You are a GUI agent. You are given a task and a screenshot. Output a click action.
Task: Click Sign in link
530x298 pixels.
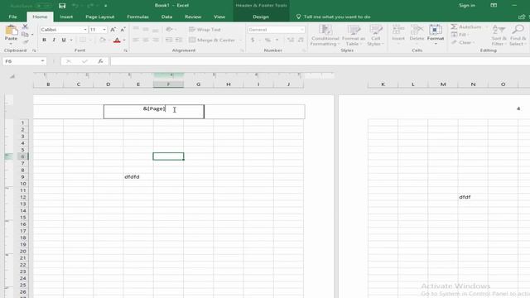tap(467, 6)
